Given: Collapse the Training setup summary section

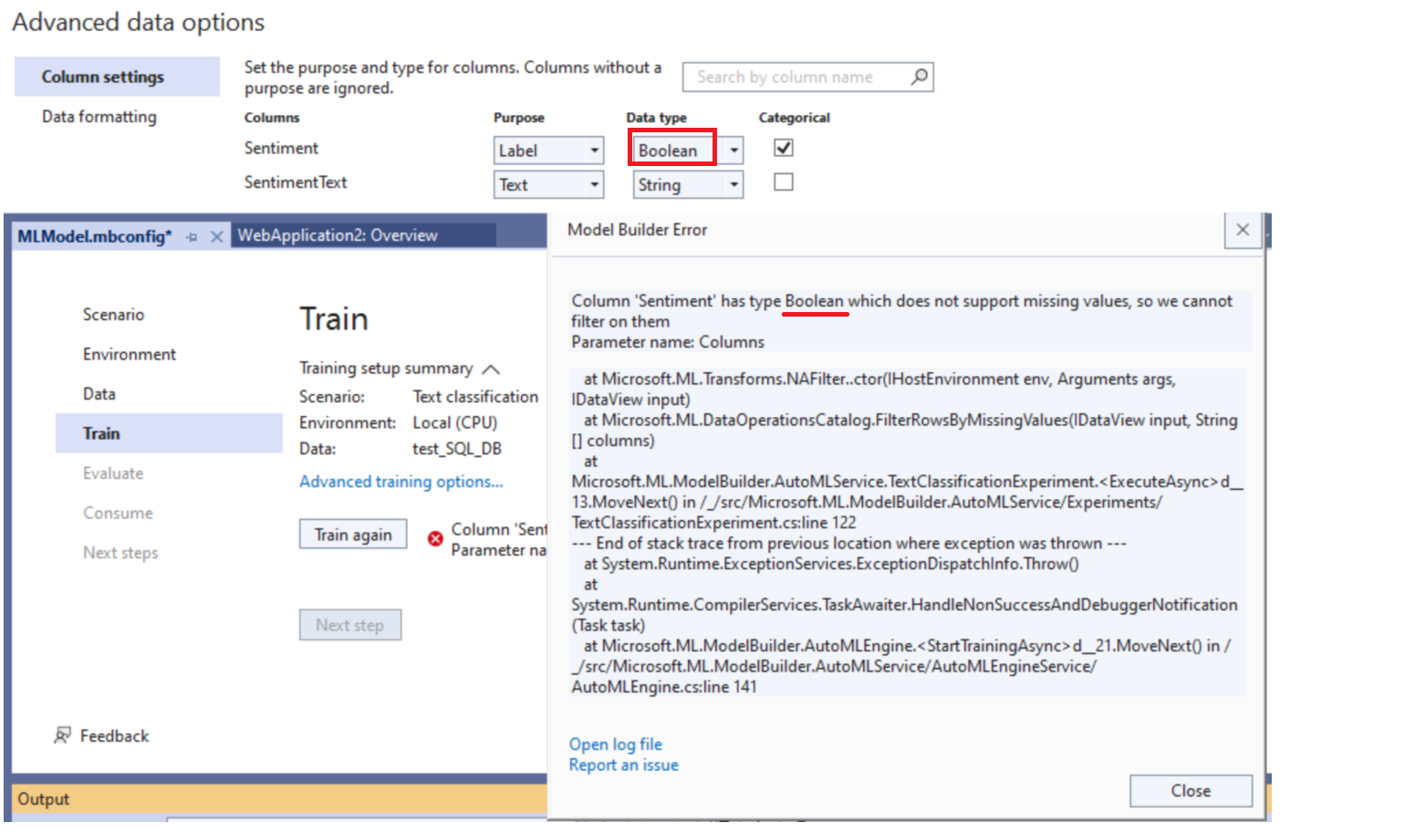Looking at the screenshot, I should [491, 370].
